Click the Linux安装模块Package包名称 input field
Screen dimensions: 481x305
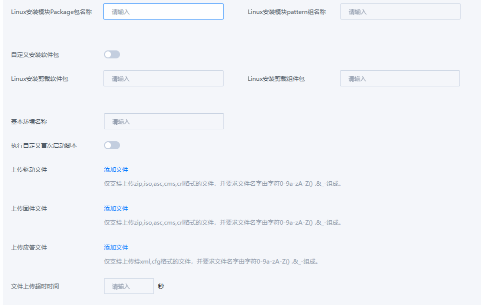[163, 11]
